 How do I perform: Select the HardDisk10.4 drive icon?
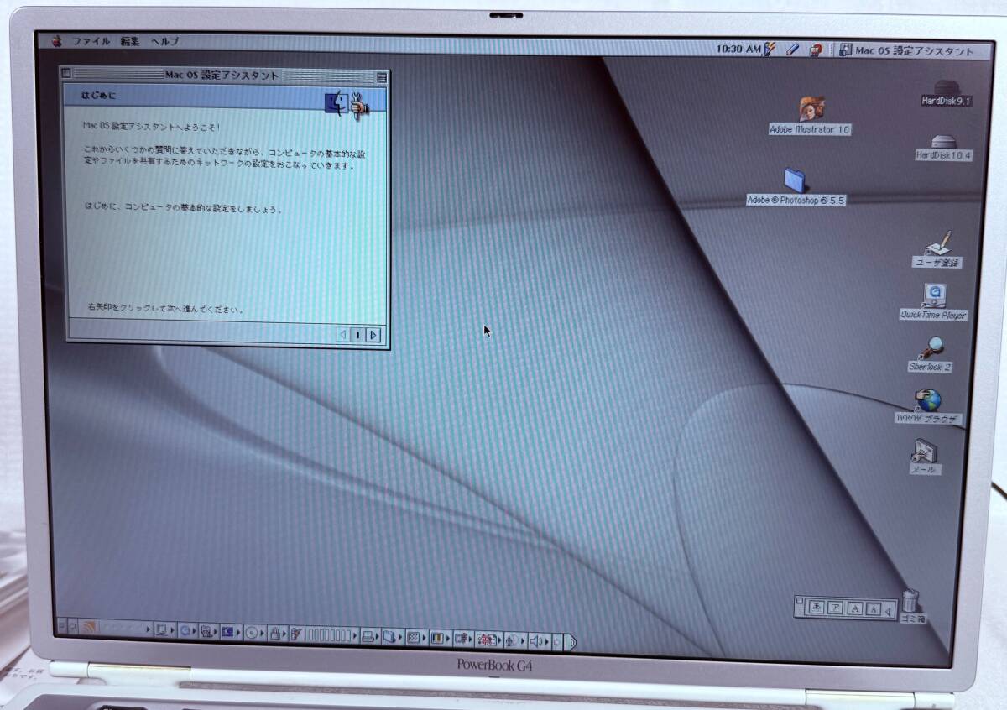click(945, 142)
